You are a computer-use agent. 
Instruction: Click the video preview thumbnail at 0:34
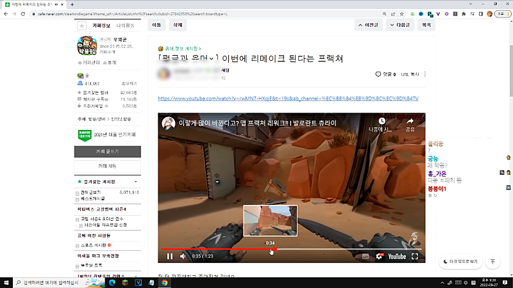270,221
